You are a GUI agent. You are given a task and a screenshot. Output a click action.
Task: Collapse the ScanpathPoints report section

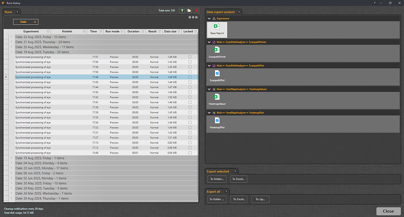click(x=209, y=42)
